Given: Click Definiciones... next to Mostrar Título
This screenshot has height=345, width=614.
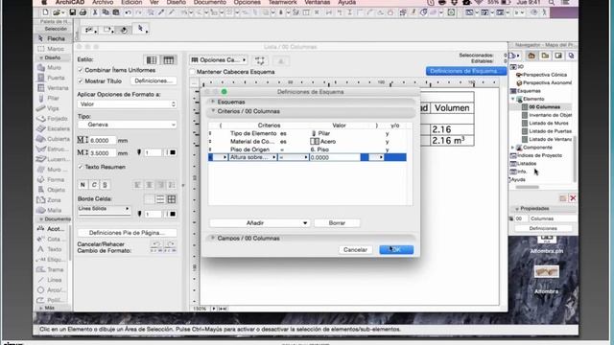Looking at the screenshot, I should click(x=153, y=80).
